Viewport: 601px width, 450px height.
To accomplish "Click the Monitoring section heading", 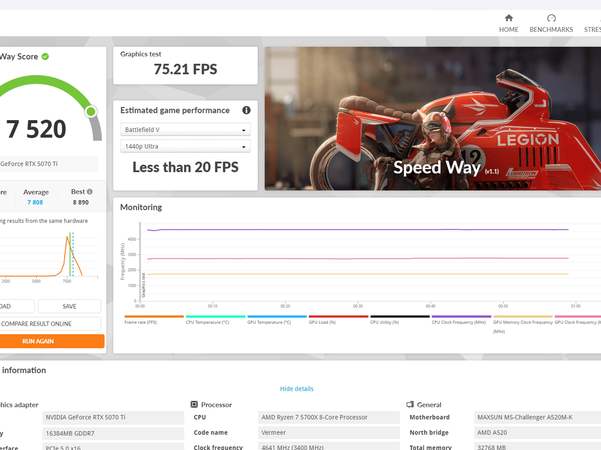I will pos(141,207).
